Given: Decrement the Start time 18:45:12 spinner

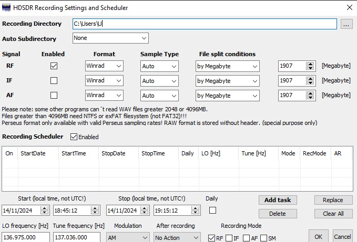Looking at the screenshot, I should point(95,213).
